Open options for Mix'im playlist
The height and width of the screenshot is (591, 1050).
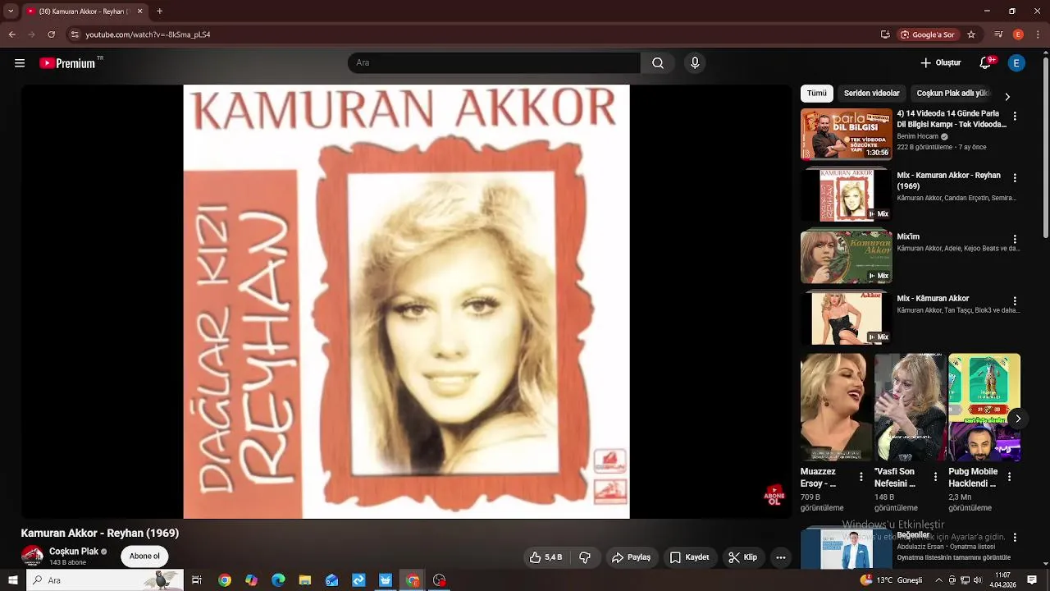1015,240
